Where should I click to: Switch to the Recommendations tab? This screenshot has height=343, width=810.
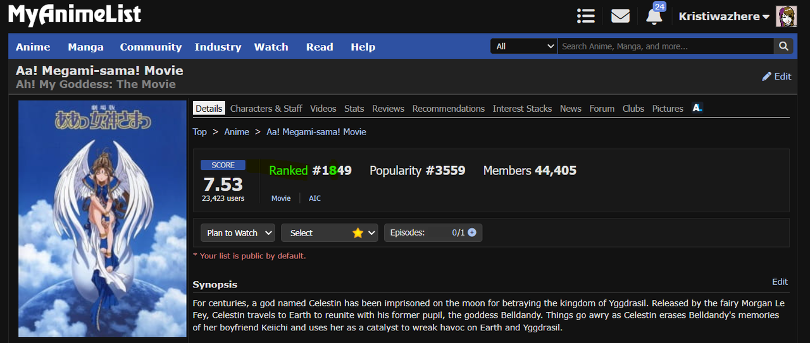pos(449,109)
